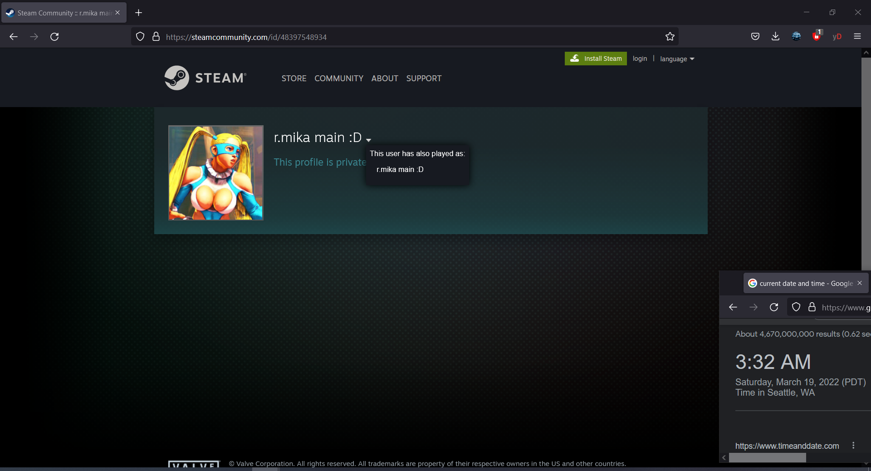Reload the Steam Community page

(54, 37)
